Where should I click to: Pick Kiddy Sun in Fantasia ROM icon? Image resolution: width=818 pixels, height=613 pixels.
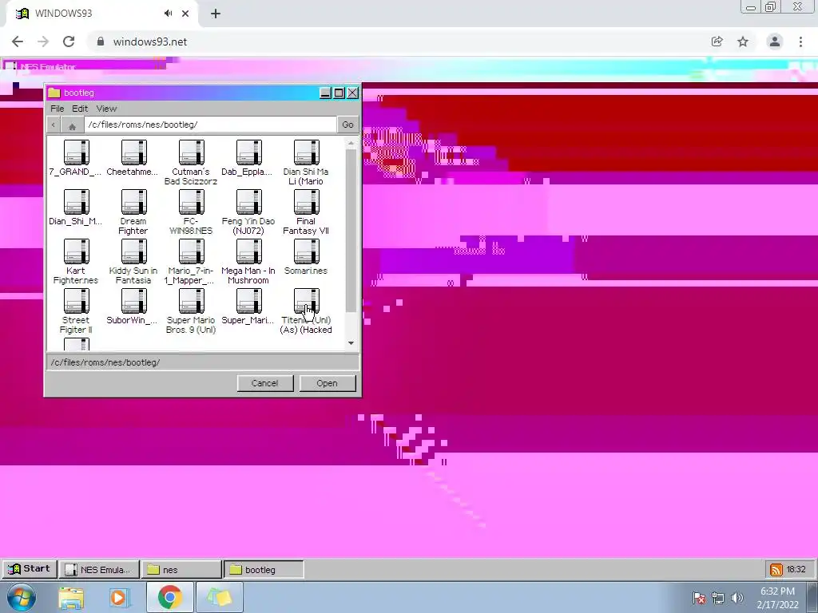[134, 251]
